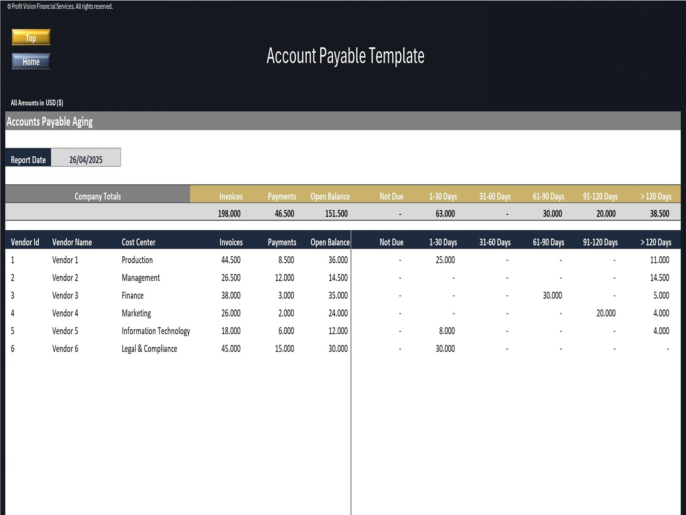Select the Vendor 1 Production row
Screen dimensions: 686x515
137,260
